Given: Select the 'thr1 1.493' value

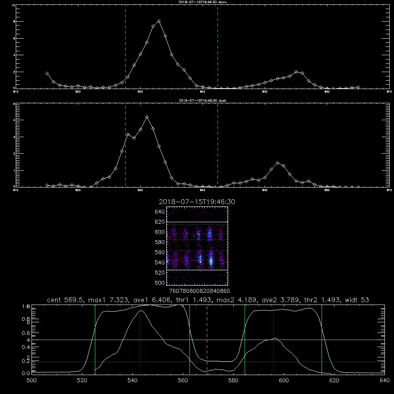Looking at the screenshot, I should click(x=194, y=300).
